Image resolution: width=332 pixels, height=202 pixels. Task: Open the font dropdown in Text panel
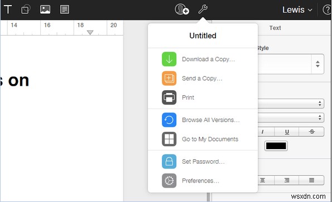291,104
